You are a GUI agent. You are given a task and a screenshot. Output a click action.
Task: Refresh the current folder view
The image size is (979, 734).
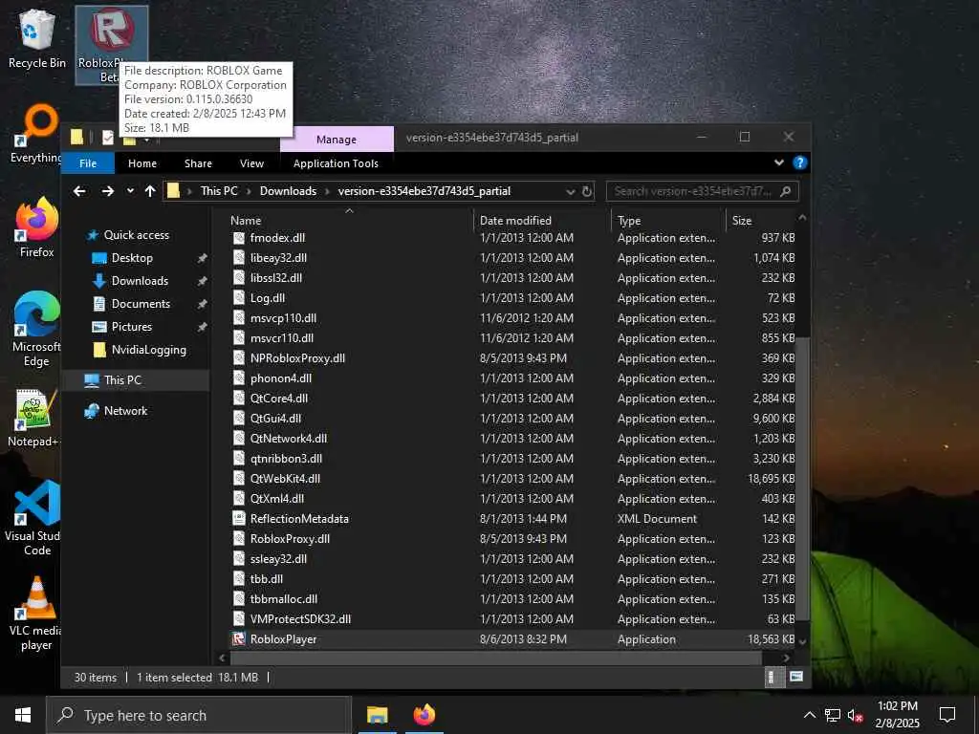[587, 191]
